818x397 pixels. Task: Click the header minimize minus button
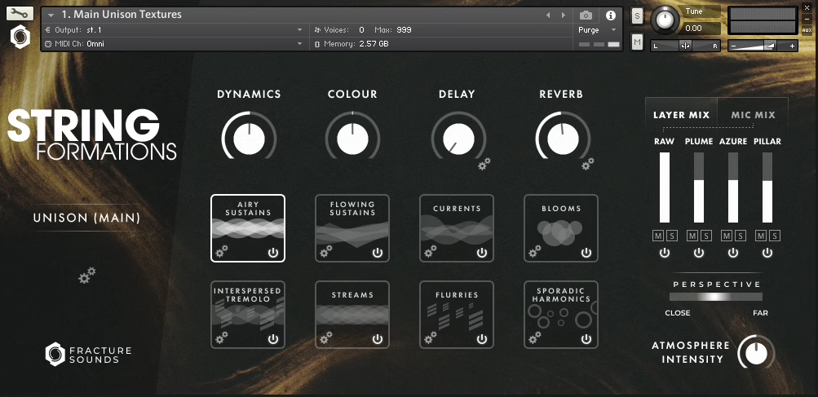point(807,20)
